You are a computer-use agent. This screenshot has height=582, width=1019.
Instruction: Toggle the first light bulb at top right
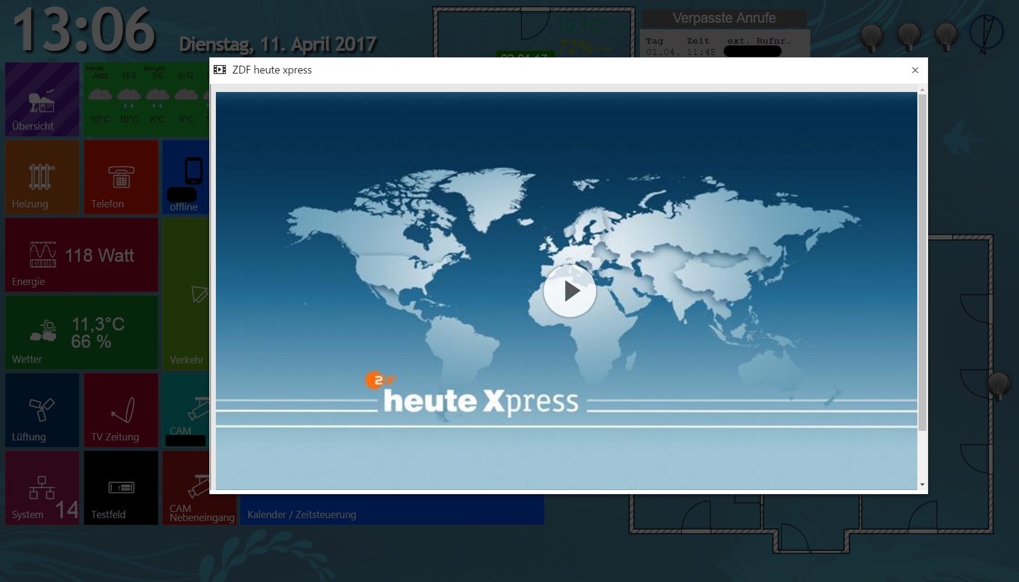tap(871, 37)
